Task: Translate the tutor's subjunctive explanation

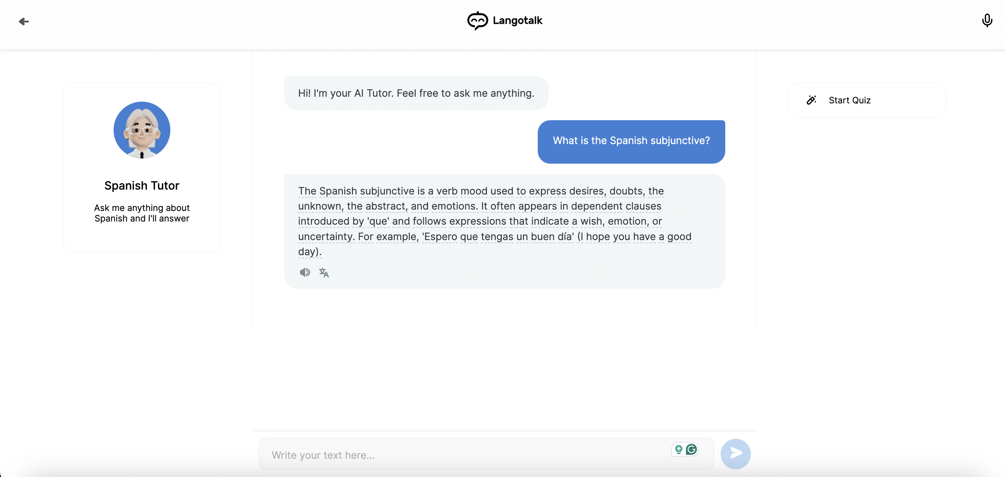Action: coord(324,272)
